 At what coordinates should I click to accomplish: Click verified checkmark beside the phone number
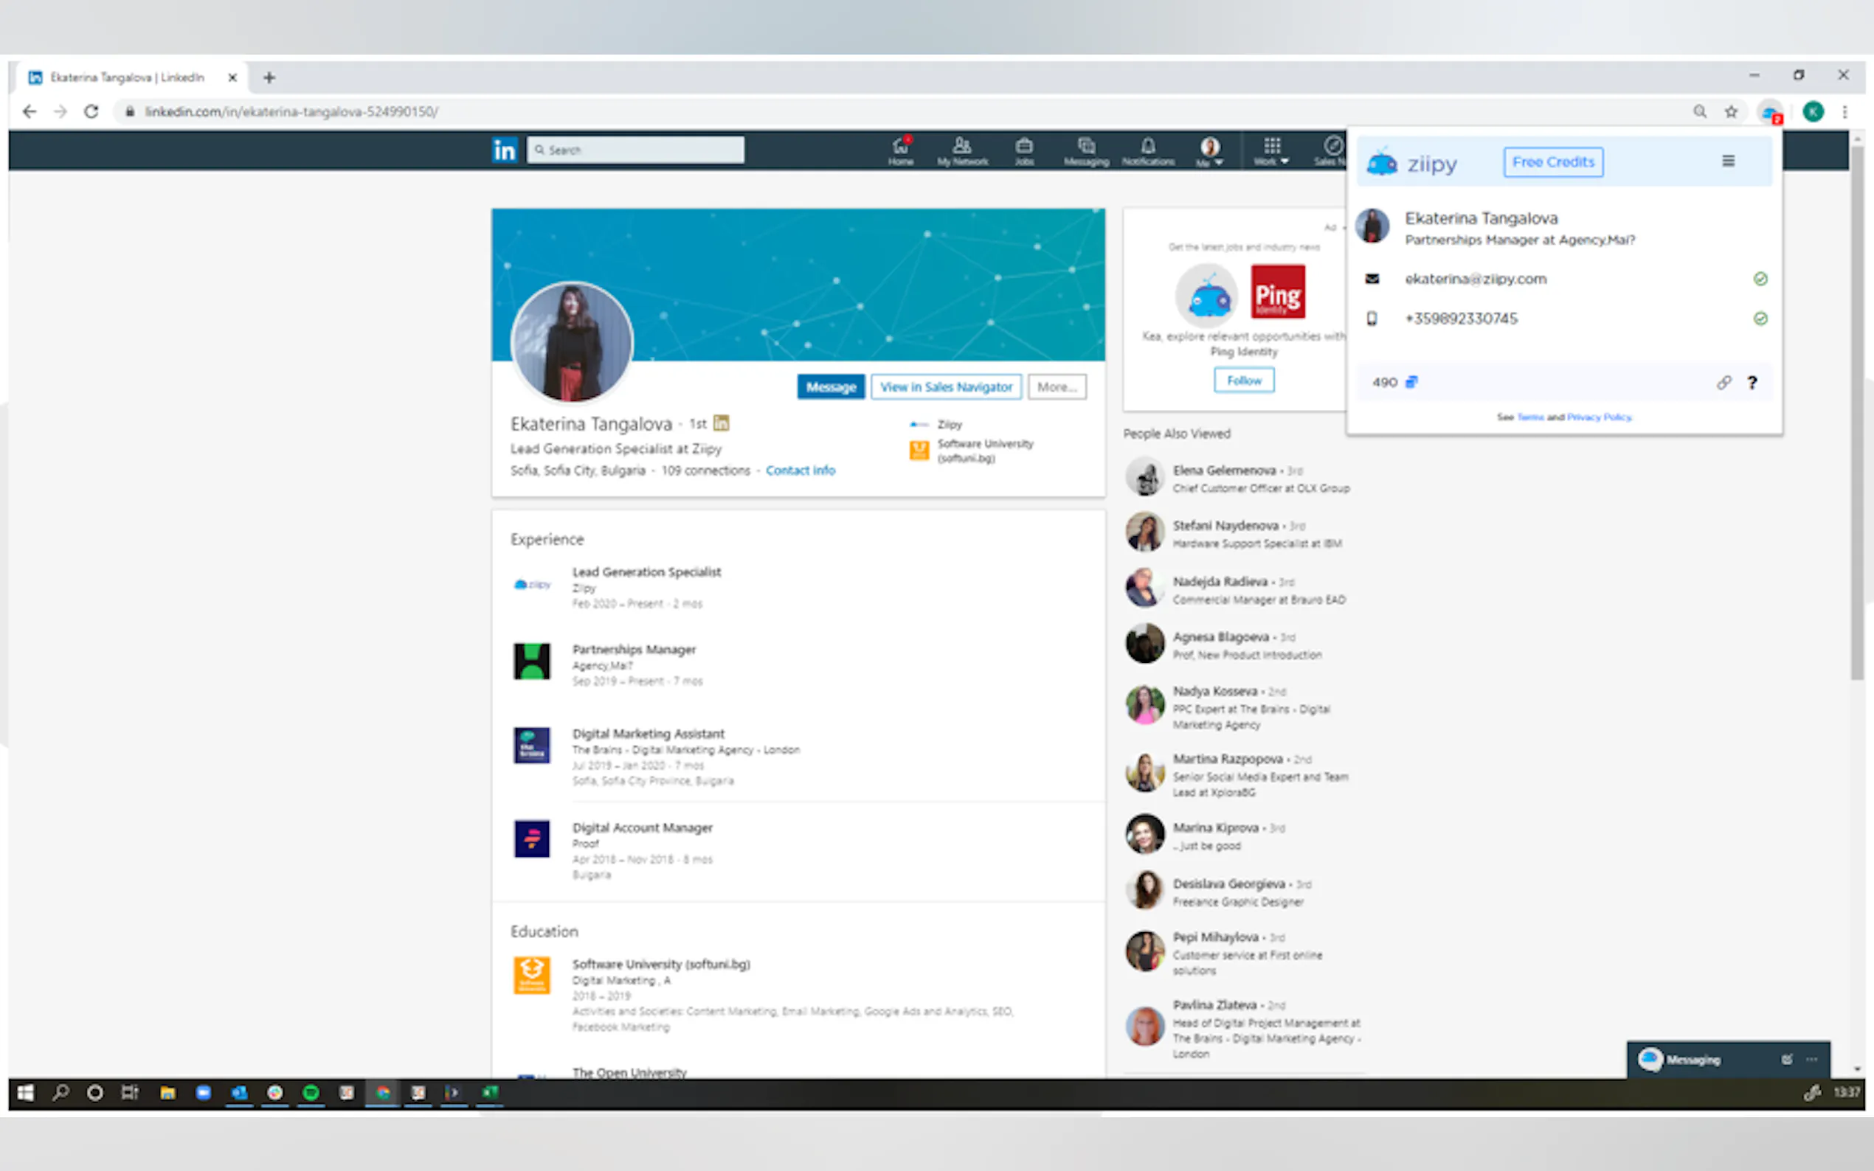[x=1760, y=319]
